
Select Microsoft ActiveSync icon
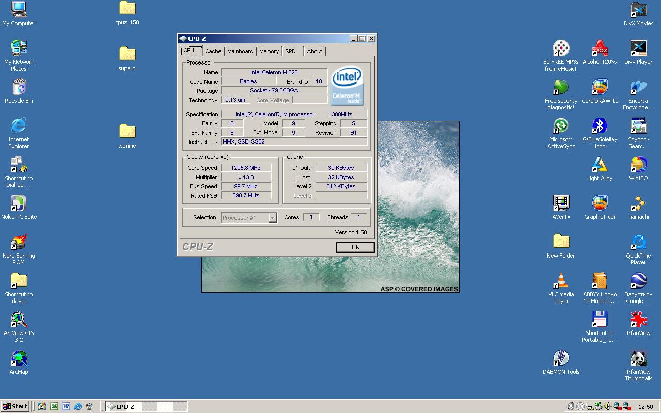pyautogui.click(x=561, y=133)
